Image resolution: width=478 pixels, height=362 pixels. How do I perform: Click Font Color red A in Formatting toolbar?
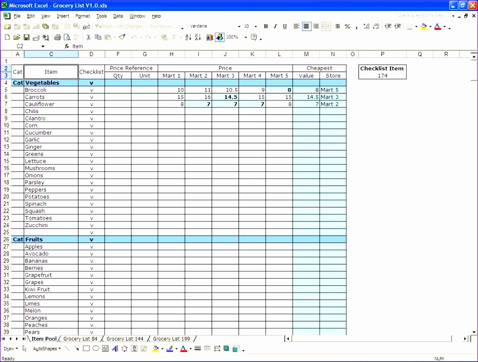[438, 26]
